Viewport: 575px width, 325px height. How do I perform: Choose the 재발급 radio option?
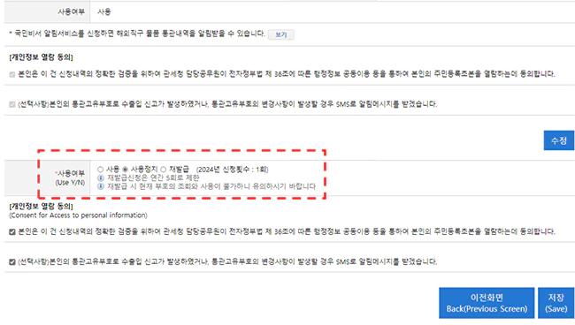[164, 170]
